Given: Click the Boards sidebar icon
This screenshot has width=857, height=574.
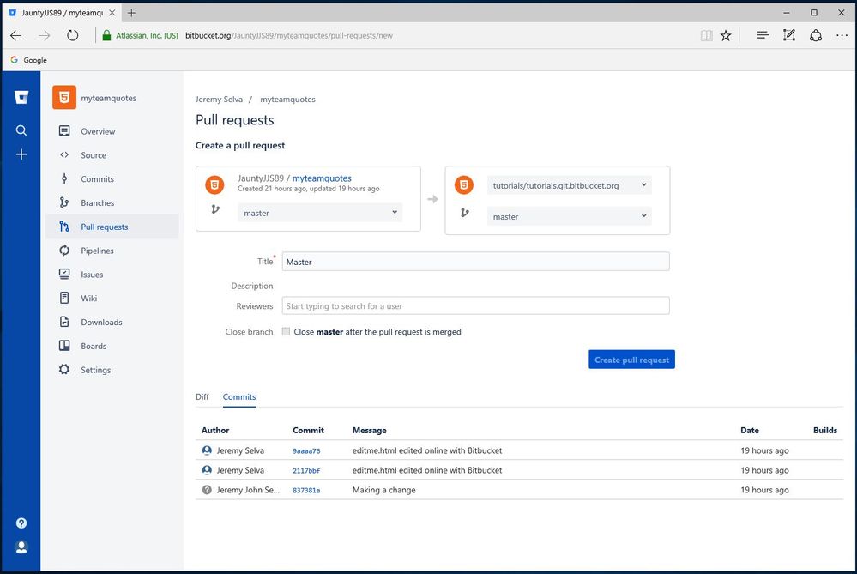Looking at the screenshot, I should [64, 346].
